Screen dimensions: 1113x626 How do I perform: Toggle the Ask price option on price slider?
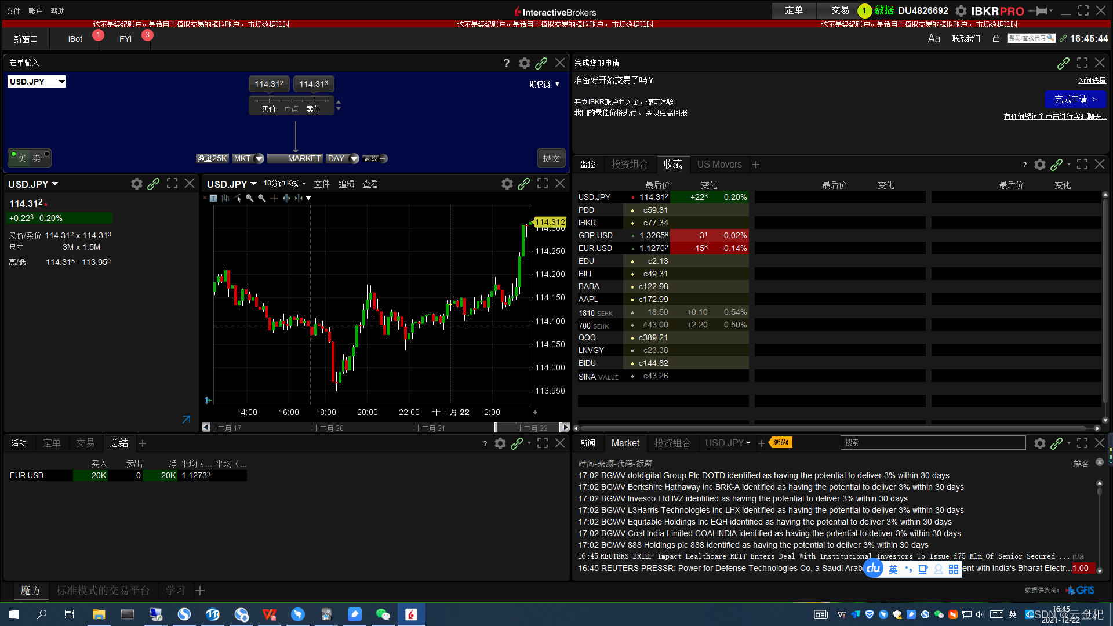(x=313, y=109)
